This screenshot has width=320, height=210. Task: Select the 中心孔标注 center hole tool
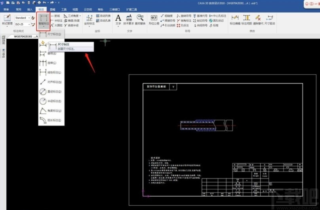point(217,16)
